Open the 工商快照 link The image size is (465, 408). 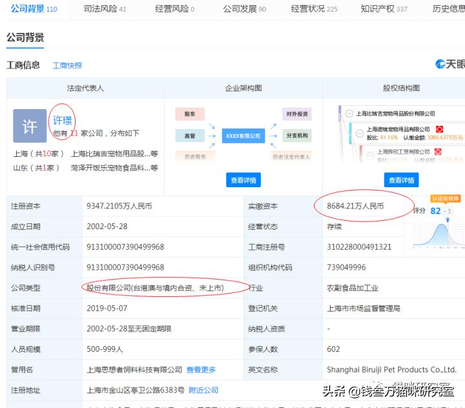[67, 66]
